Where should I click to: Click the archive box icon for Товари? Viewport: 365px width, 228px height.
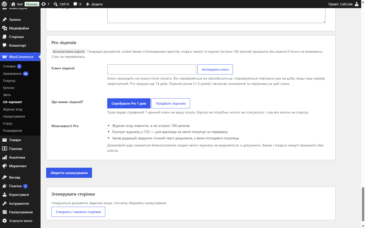tap(5, 140)
